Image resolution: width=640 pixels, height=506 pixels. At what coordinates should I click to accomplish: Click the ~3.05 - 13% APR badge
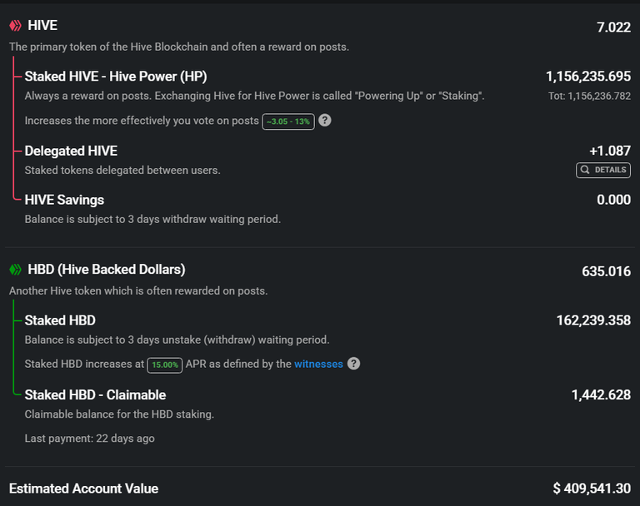[x=288, y=122]
